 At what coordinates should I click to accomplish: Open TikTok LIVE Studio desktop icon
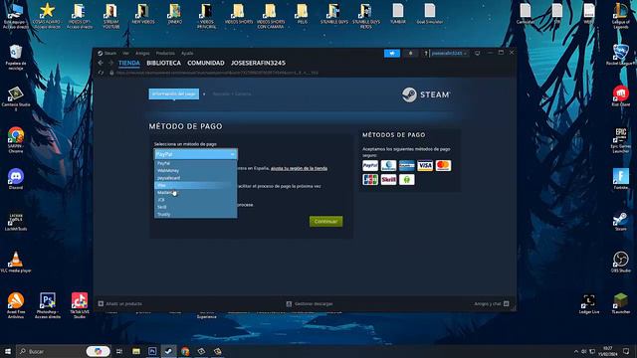tap(80, 305)
